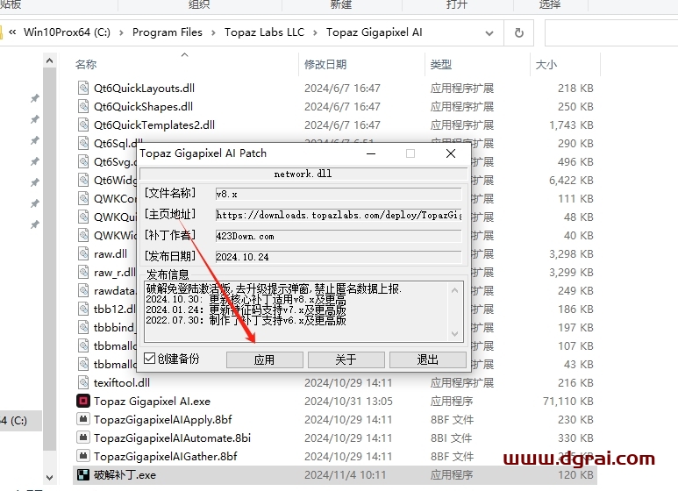This screenshot has height=491, width=678.
Task: Sort files by 修改日期 column
Action: [325, 64]
